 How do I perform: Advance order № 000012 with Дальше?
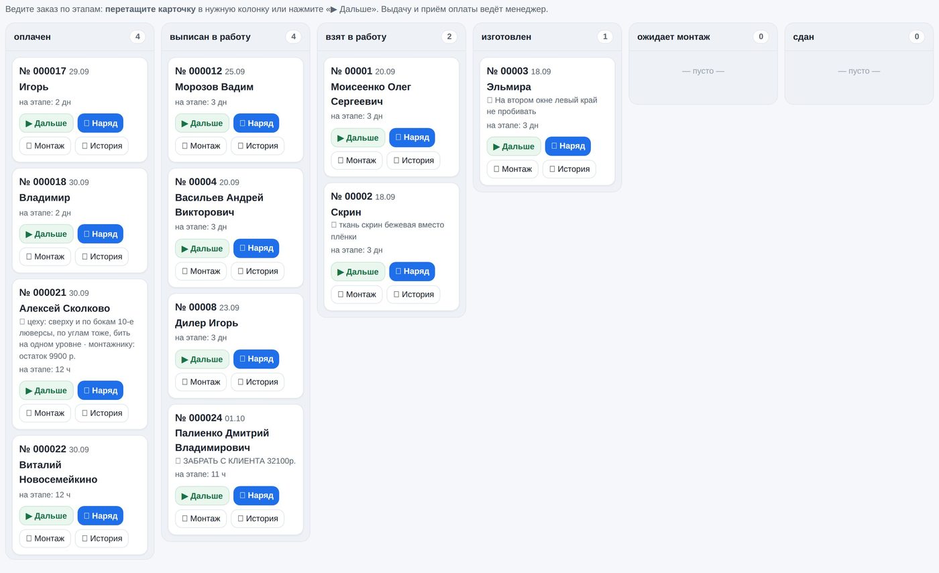(202, 123)
